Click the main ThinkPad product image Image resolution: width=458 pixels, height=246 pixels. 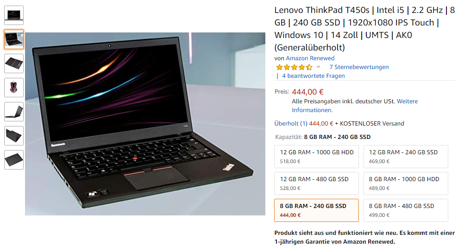pyautogui.click(x=145, y=124)
